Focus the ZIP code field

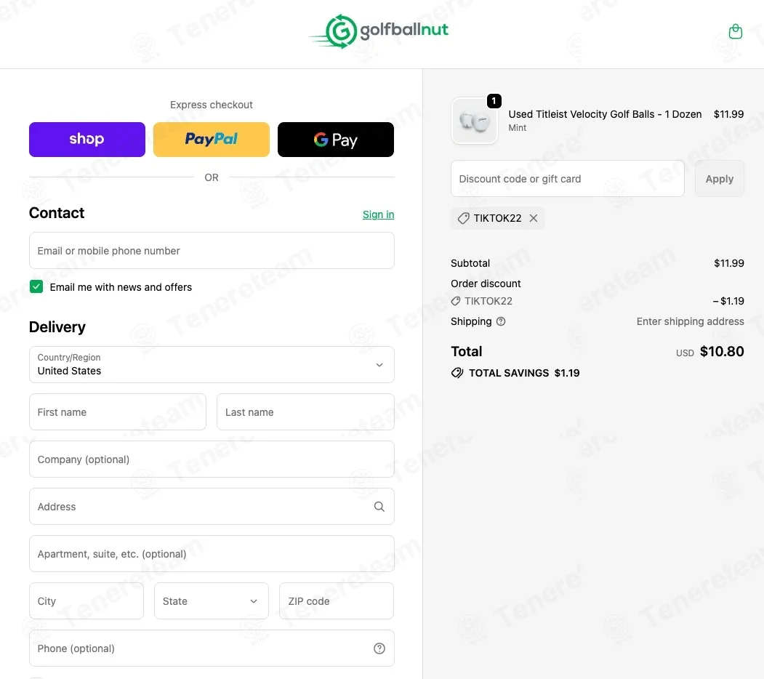336,601
